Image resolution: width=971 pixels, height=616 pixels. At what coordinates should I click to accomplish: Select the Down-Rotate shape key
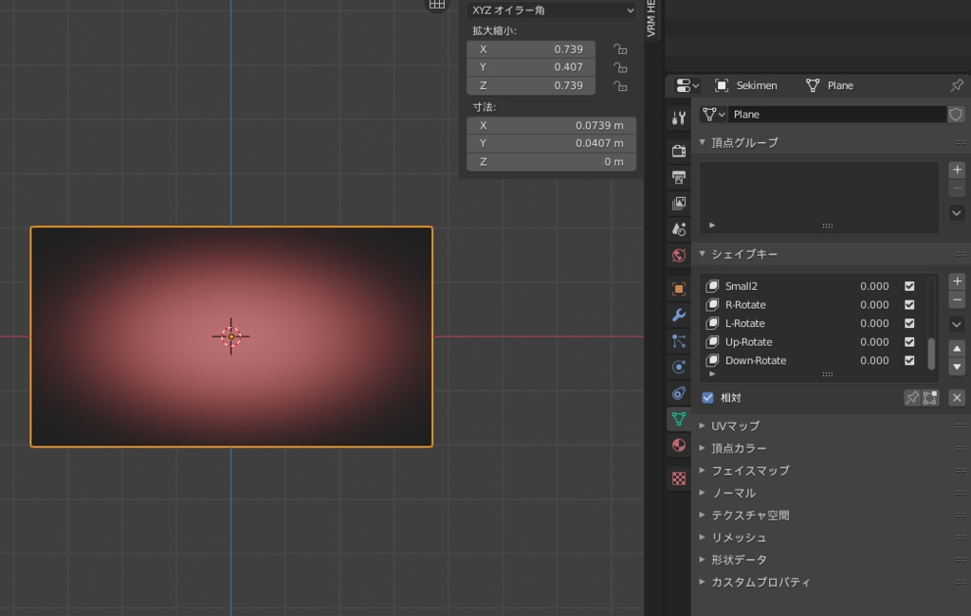click(x=759, y=360)
